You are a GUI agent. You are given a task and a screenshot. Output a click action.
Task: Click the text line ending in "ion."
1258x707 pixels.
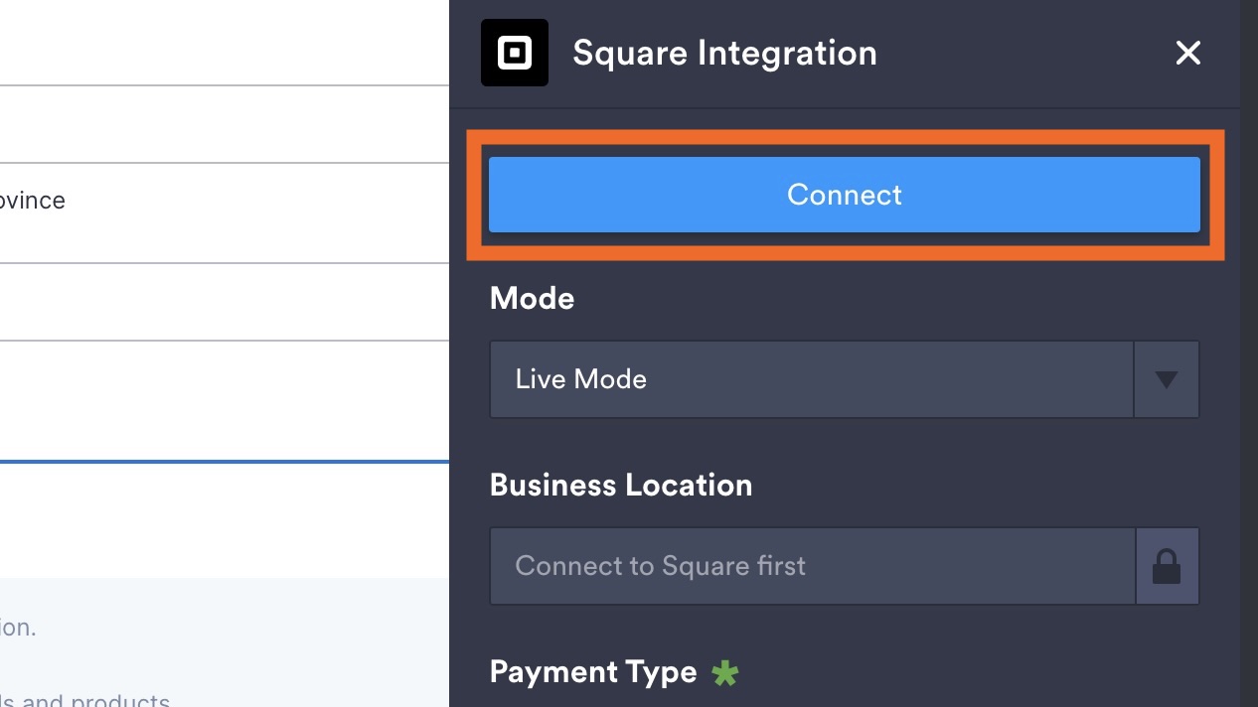18,628
